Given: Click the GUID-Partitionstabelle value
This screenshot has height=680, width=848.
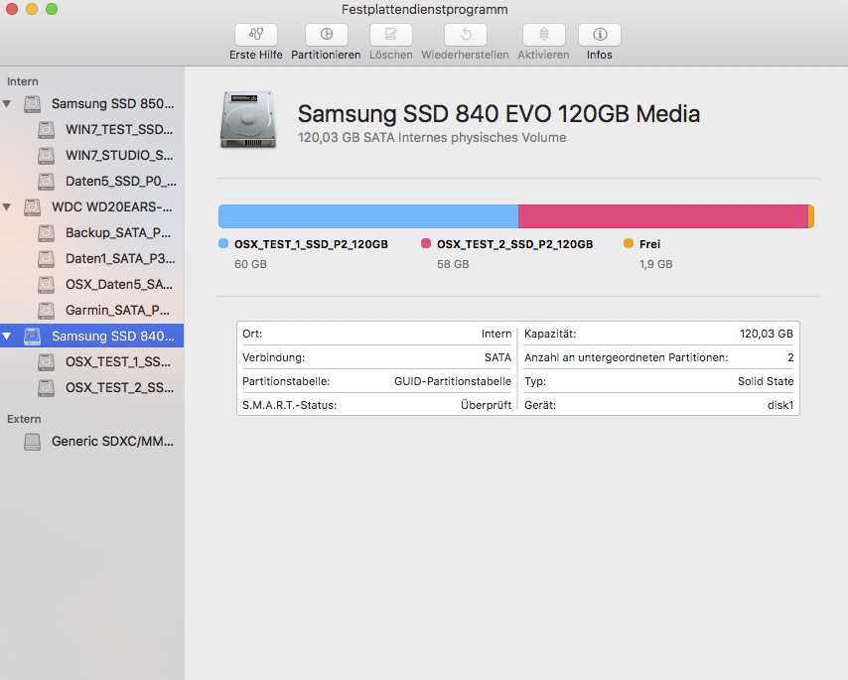Looking at the screenshot, I should point(453,381).
